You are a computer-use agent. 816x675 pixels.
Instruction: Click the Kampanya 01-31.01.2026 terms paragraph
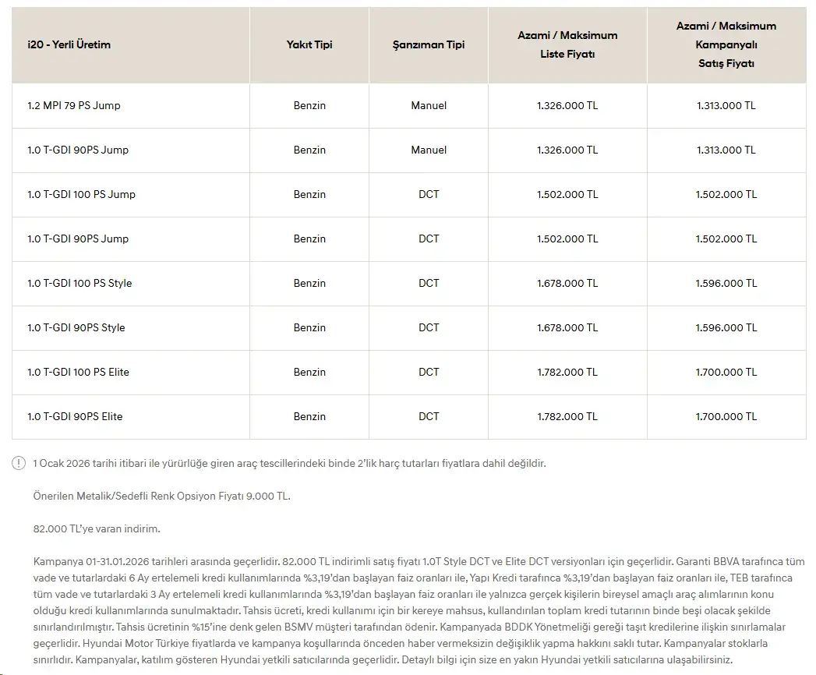[419, 610]
